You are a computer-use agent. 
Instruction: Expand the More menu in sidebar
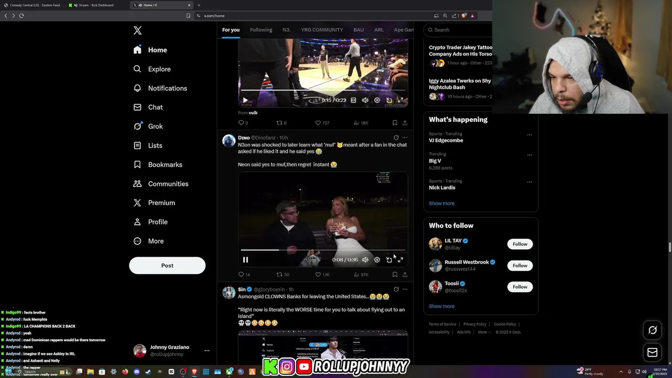point(148,241)
